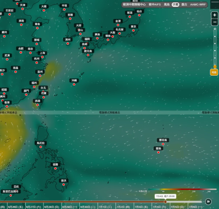Click the red dot for 塞班島
This screenshot has height=209, width=219.
click(x=163, y=144)
